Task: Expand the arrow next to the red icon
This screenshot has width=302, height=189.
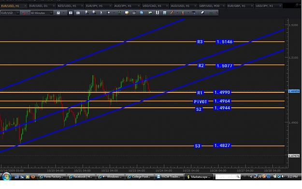Action: point(29,13)
